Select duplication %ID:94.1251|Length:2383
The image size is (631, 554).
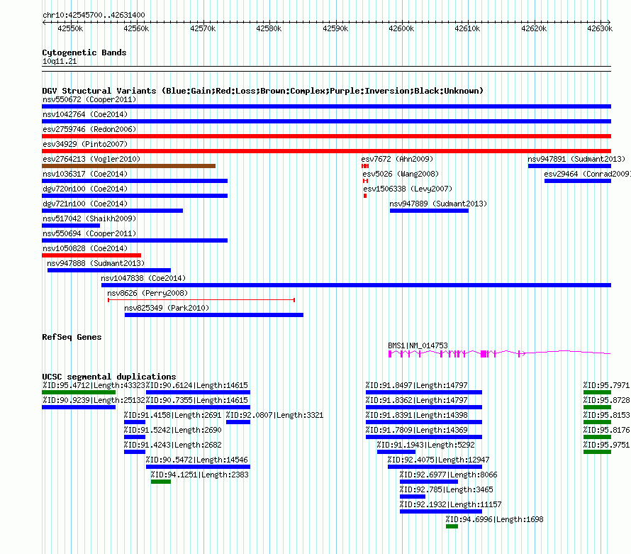click(200, 475)
